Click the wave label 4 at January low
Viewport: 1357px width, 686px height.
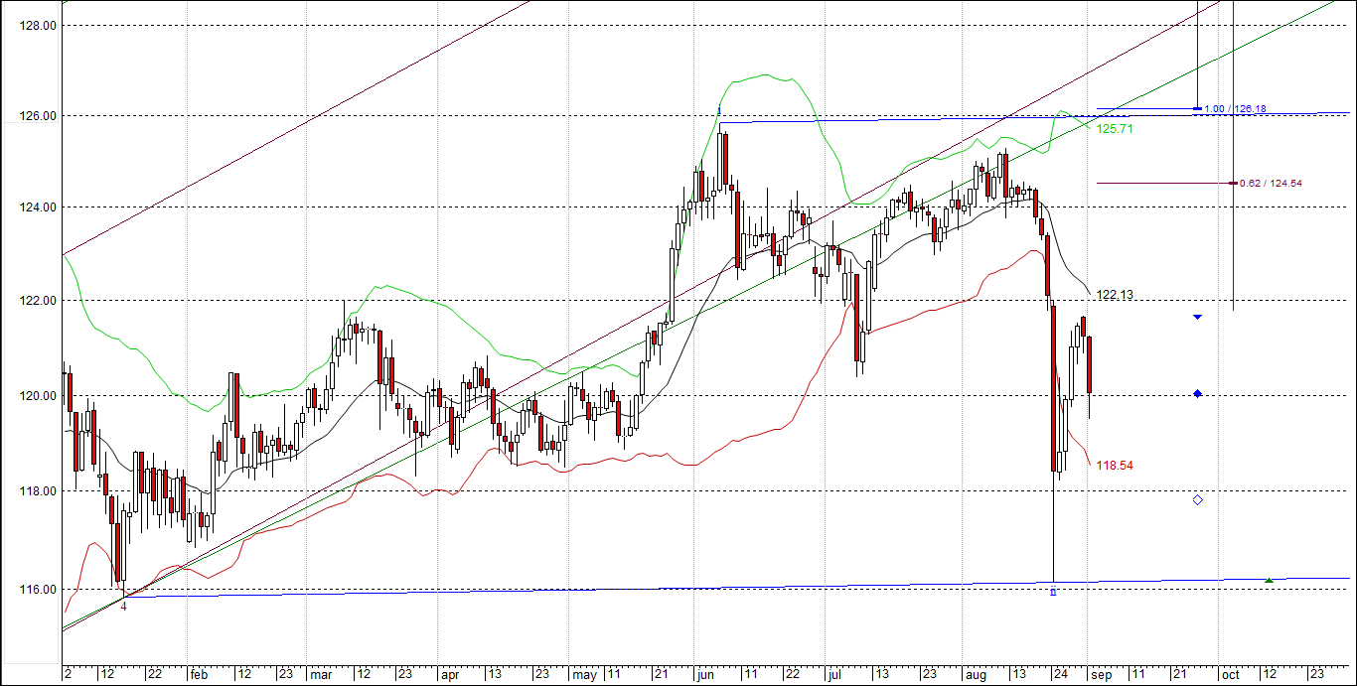point(124,606)
